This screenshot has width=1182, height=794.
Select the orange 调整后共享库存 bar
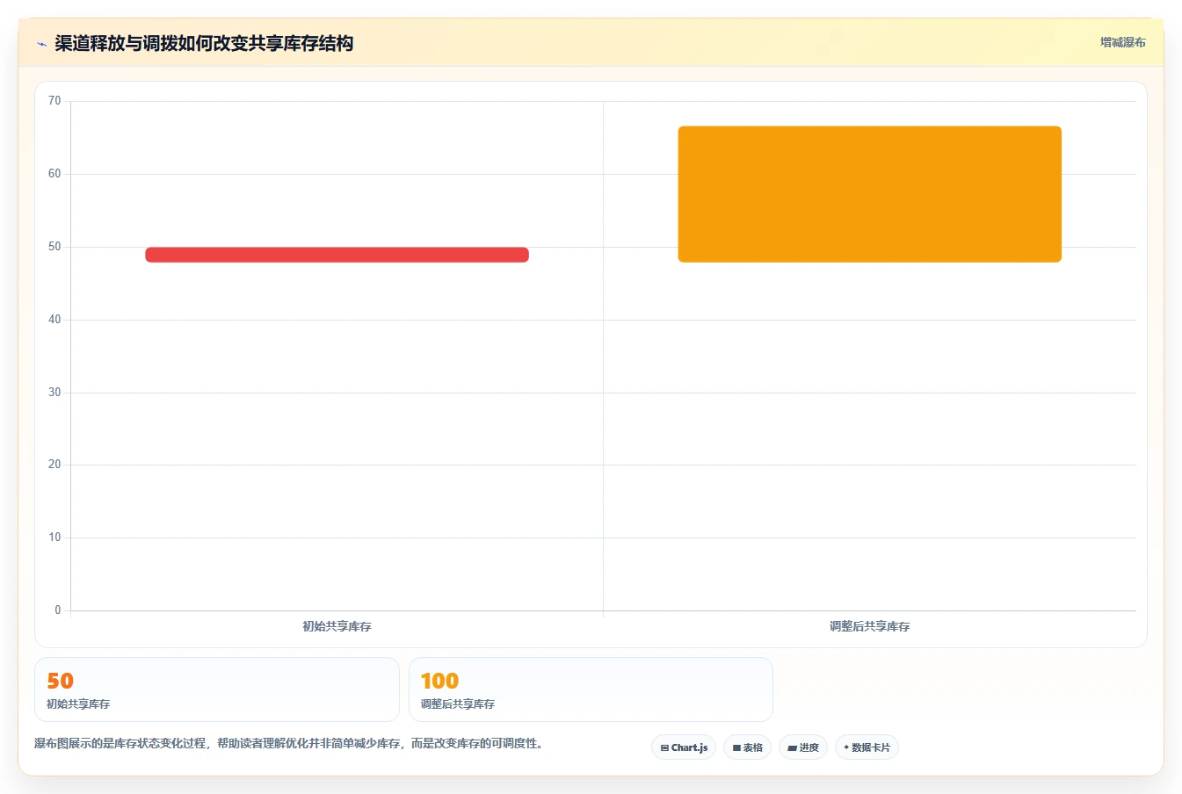tap(869, 194)
